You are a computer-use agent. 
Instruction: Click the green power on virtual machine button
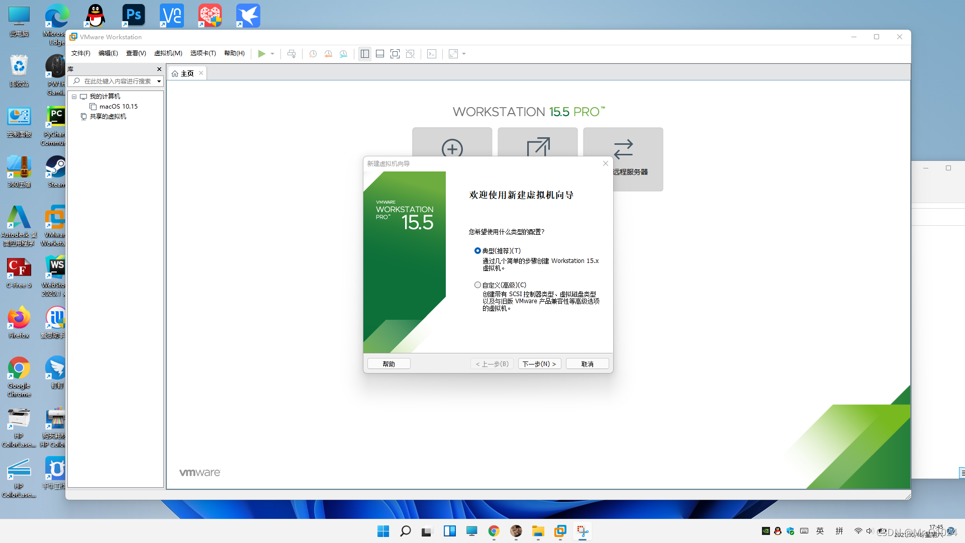tap(261, 54)
